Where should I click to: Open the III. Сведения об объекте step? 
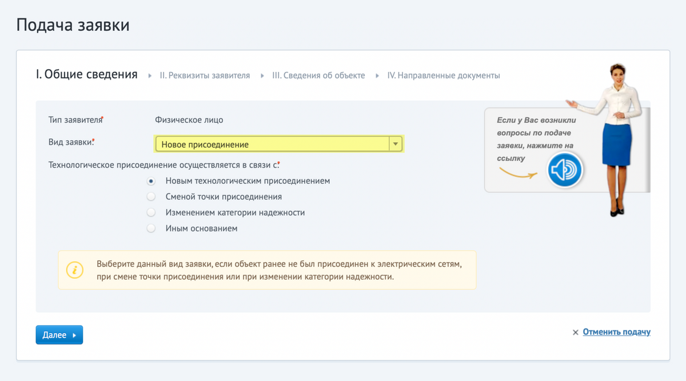point(318,75)
